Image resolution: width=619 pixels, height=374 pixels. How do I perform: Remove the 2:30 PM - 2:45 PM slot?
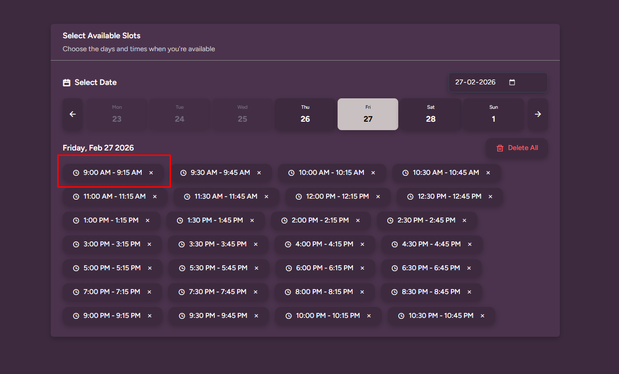(x=464, y=221)
